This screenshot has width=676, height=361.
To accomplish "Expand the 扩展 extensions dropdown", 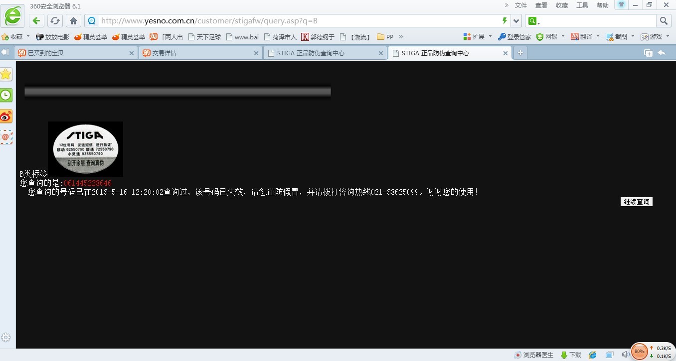I will pyautogui.click(x=490, y=36).
